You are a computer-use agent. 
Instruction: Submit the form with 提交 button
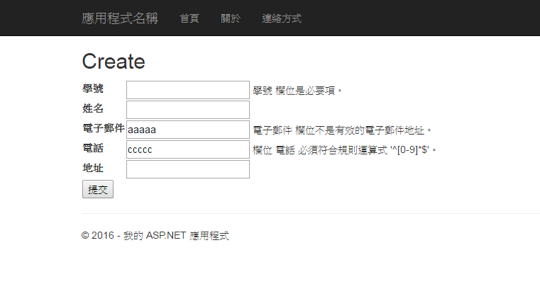pos(98,189)
